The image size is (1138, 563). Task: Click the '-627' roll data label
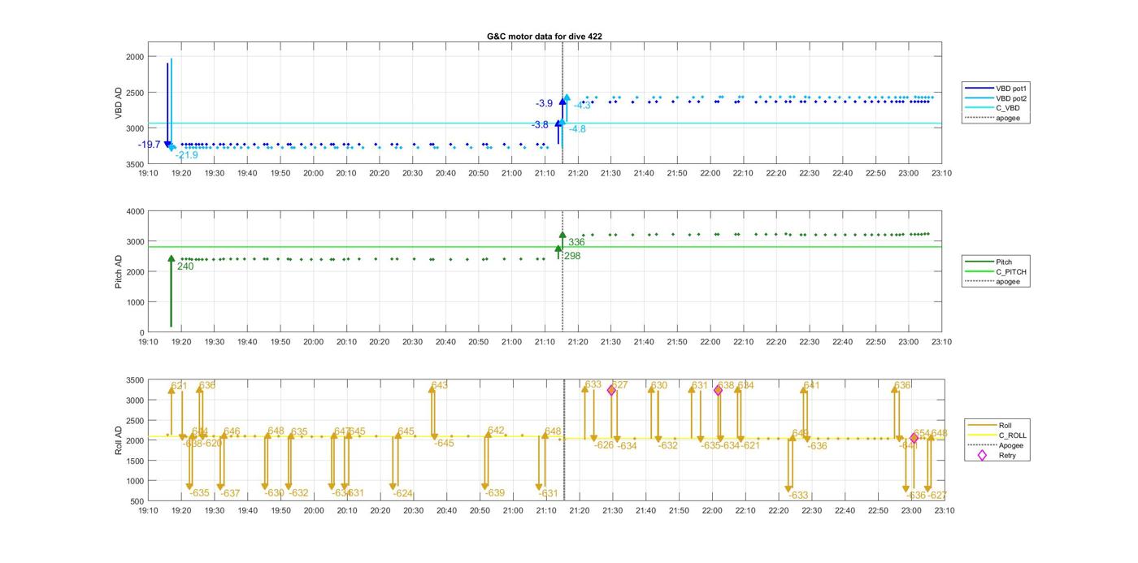pos(937,496)
